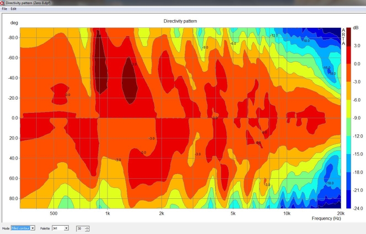Open the Edit menu
366x234 pixels.
tap(14, 9)
